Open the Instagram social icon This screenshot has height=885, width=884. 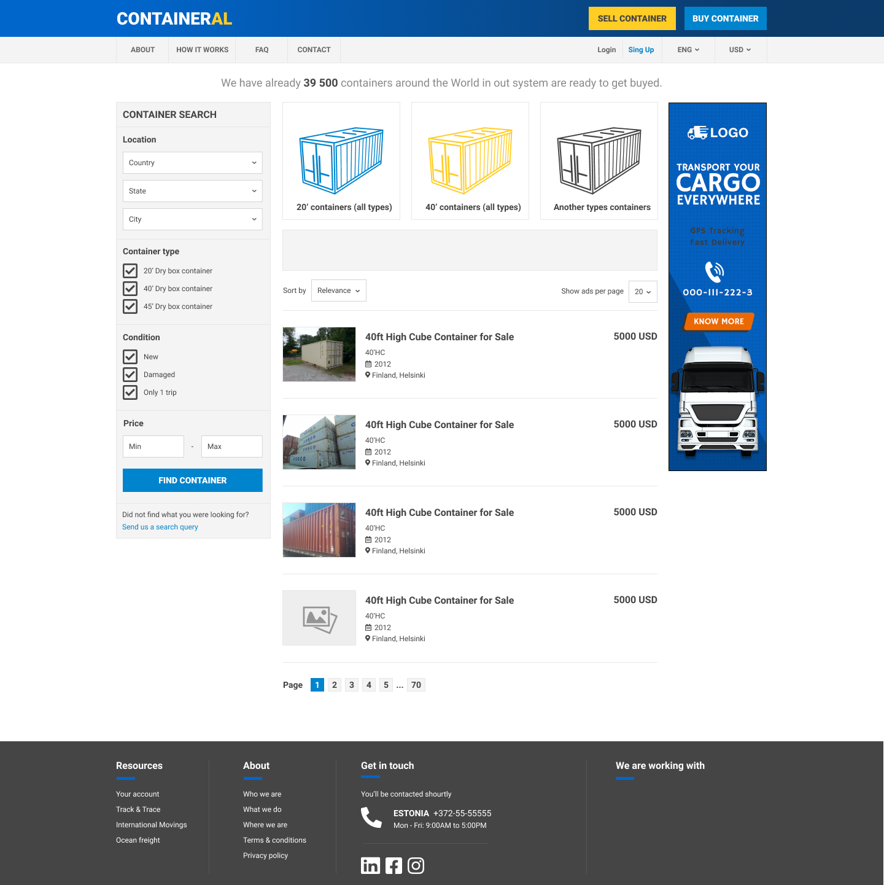coord(416,866)
